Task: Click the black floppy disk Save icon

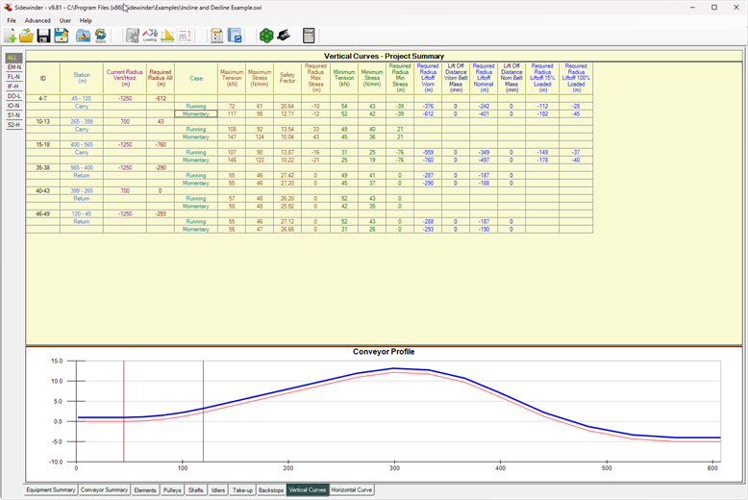Action: pos(43,36)
